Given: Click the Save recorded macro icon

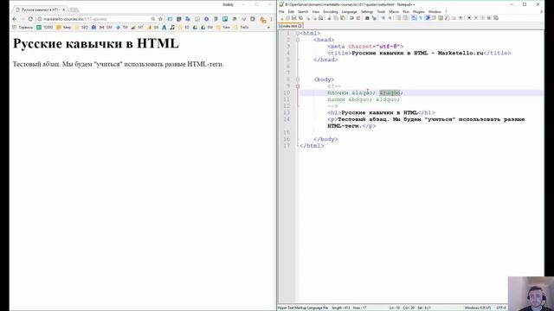Looking at the screenshot, I should pyautogui.click(x=496, y=18).
